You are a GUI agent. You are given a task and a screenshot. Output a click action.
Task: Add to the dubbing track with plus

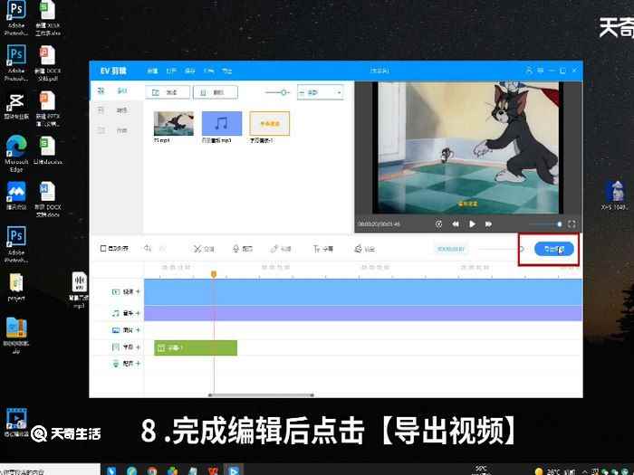click(138, 364)
